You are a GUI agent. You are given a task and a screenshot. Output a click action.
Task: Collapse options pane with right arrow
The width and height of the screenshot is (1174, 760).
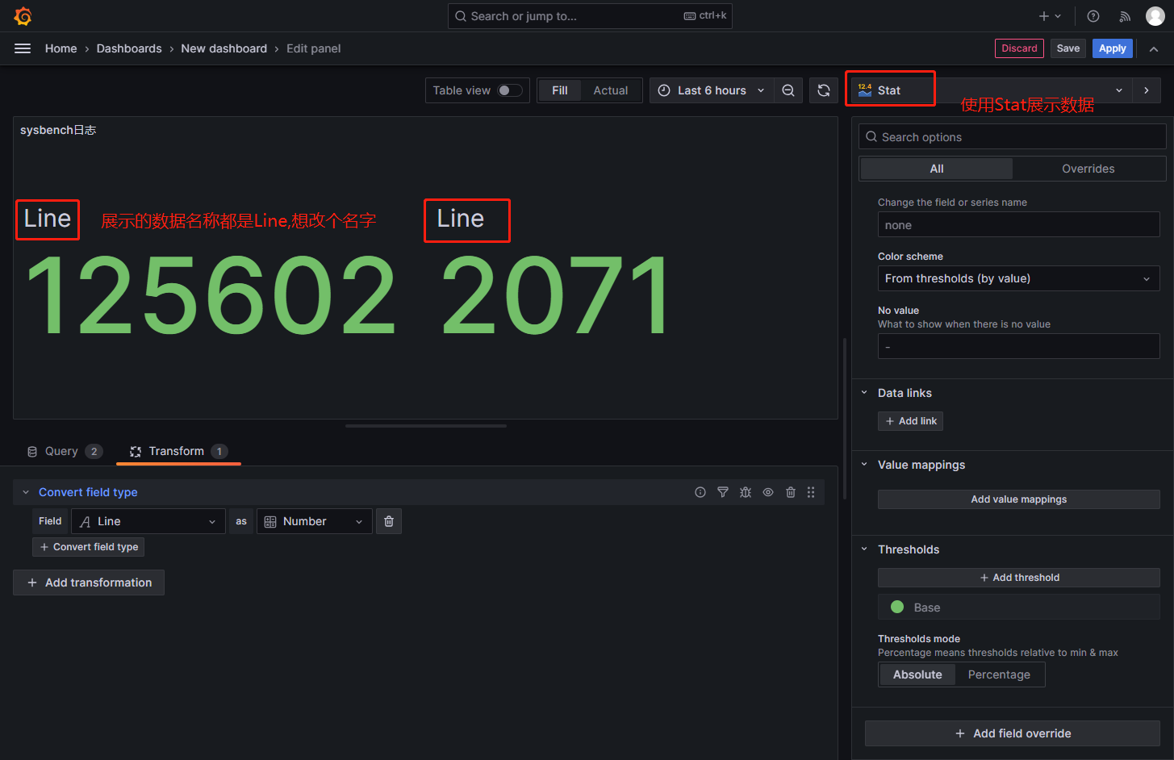coord(1147,90)
